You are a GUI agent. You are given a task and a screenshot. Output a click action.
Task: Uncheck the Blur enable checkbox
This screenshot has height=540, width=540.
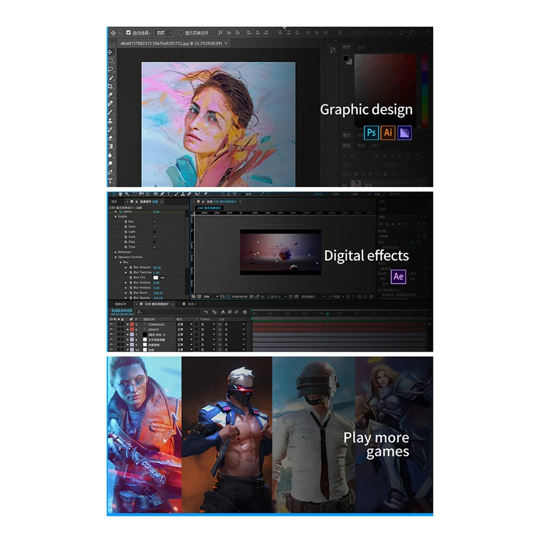click(x=154, y=221)
